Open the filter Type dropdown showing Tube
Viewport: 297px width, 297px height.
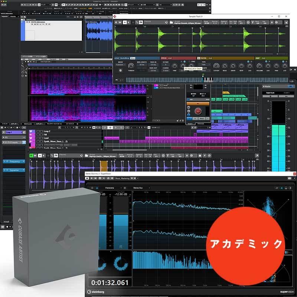[204, 65]
